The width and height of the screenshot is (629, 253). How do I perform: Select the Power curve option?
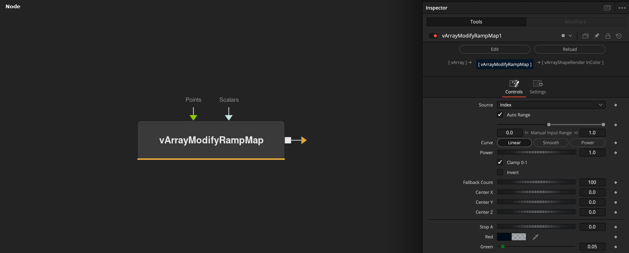click(588, 143)
